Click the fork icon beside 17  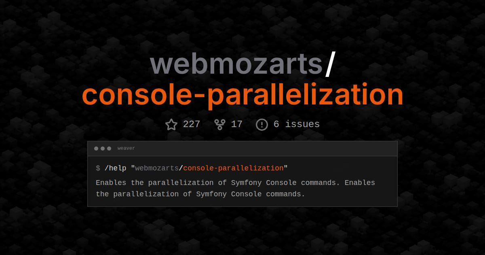pyautogui.click(x=219, y=124)
